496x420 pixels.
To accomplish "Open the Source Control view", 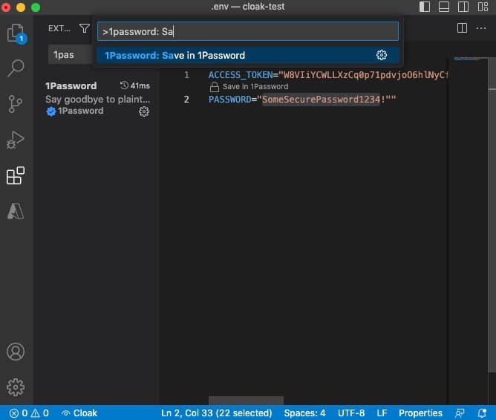I will (x=15, y=104).
